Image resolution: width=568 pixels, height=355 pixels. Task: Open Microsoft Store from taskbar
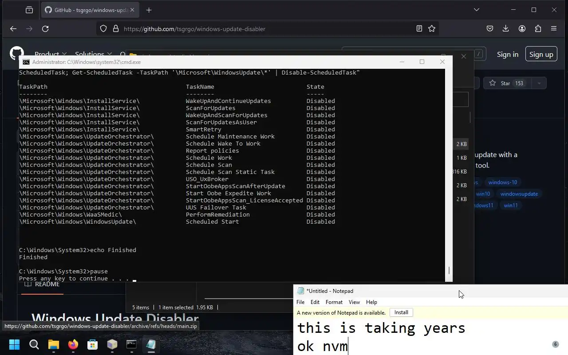tap(92, 344)
